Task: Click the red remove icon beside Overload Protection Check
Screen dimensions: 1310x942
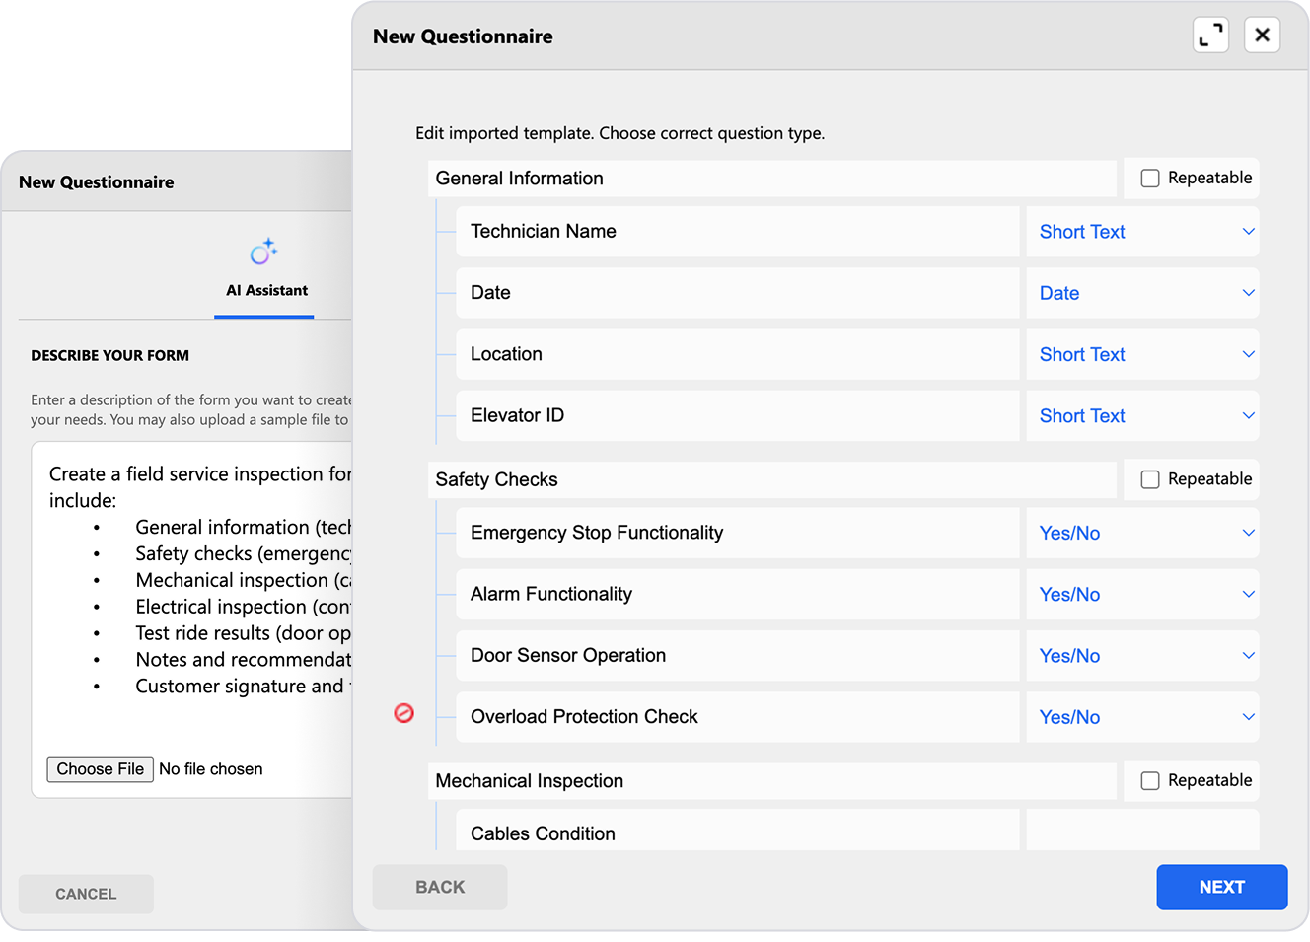Action: (404, 713)
